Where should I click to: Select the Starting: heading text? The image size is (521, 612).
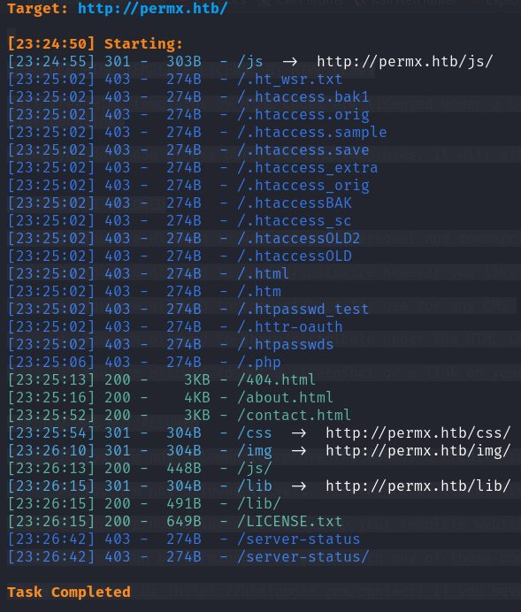pos(143,43)
